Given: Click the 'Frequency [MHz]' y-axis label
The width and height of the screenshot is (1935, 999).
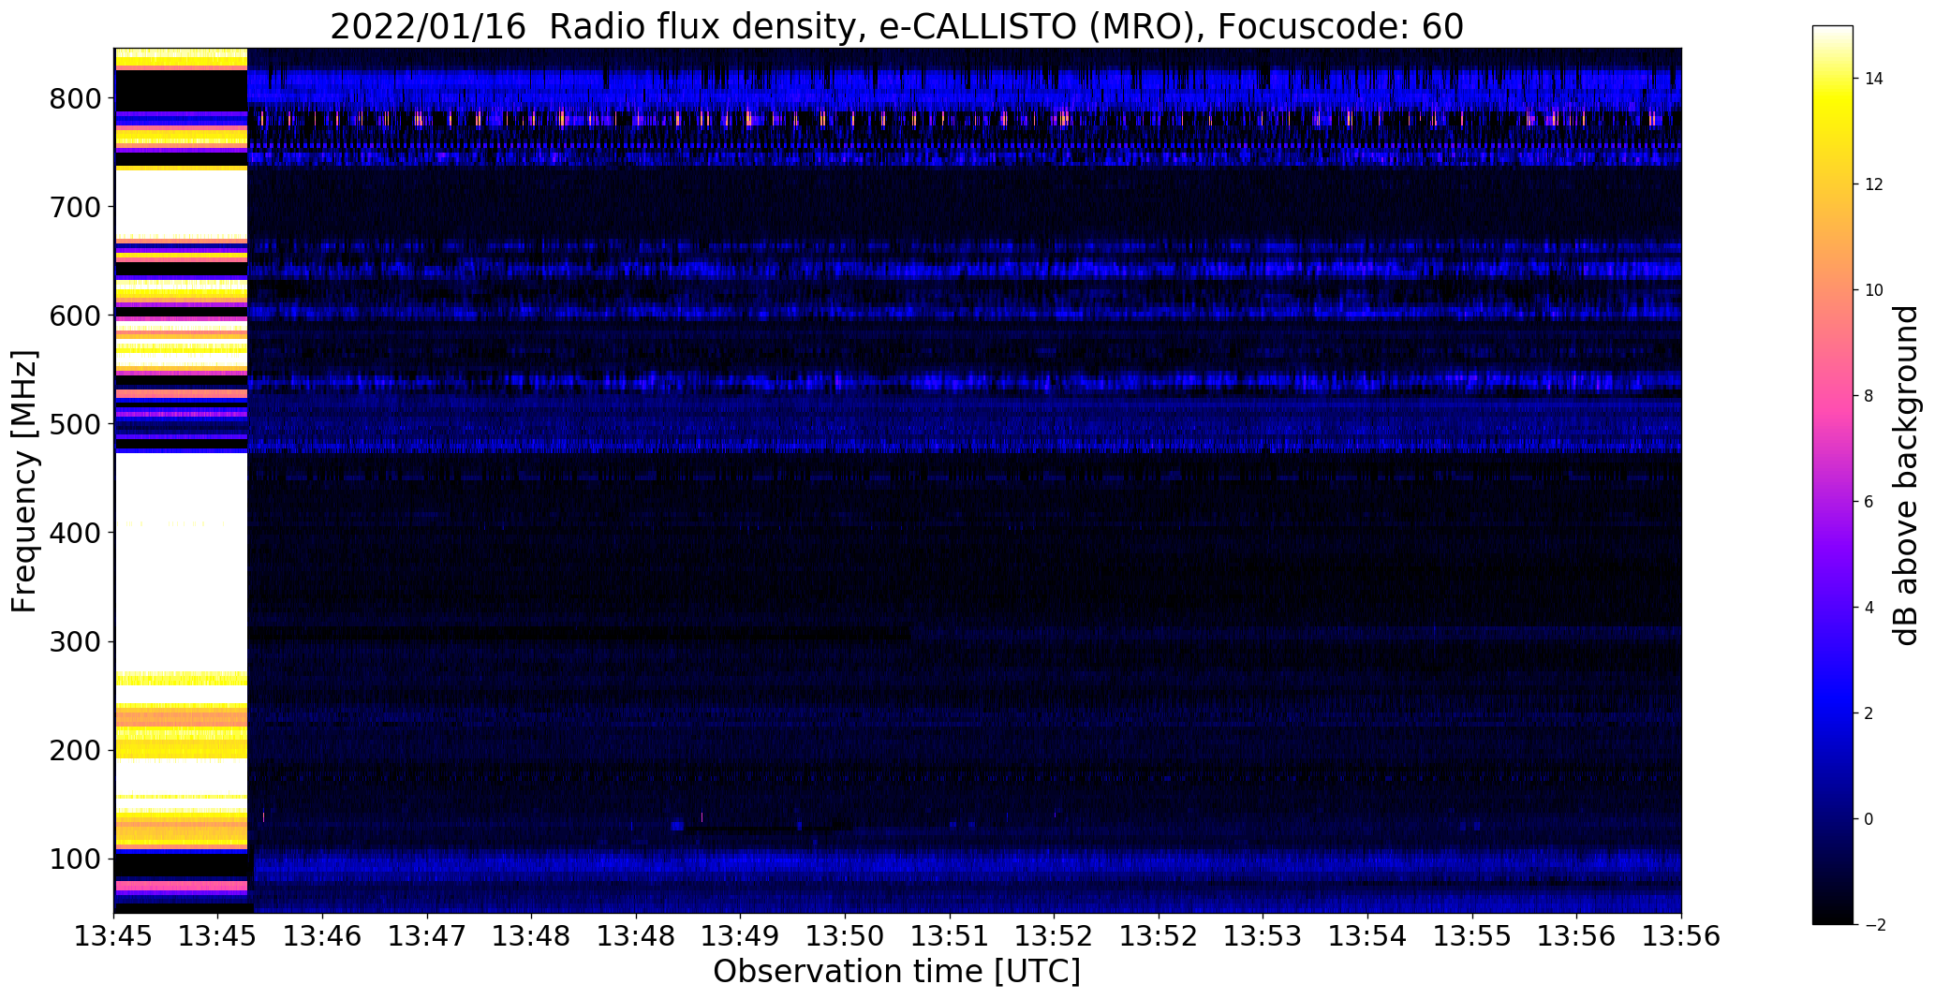Looking at the screenshot, I should [x=25, y=481].
